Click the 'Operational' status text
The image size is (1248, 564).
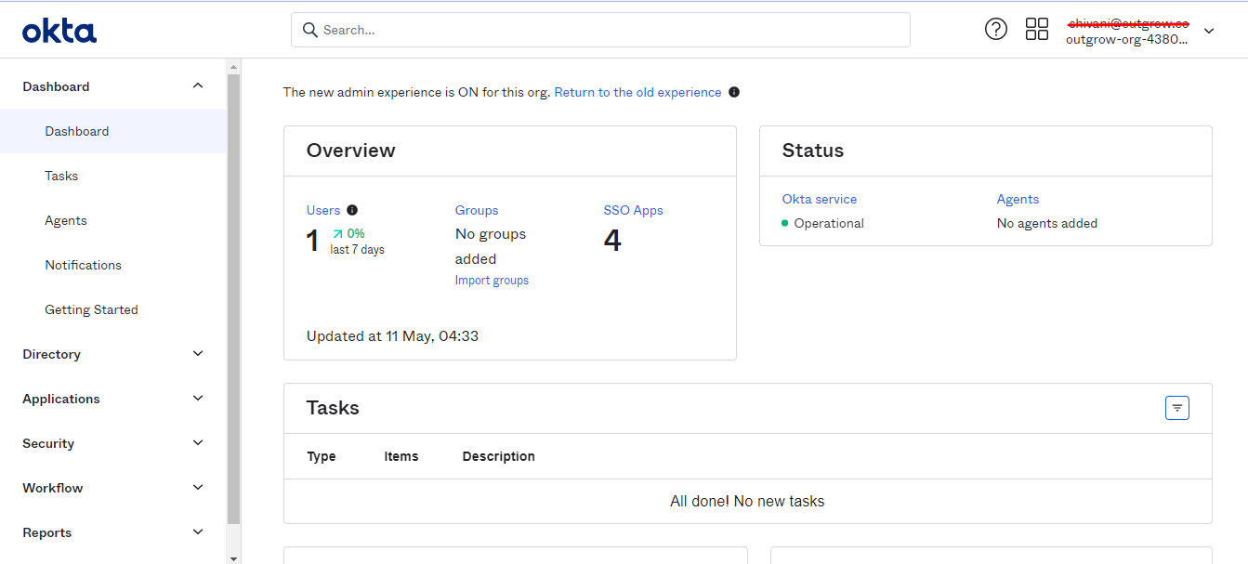pyautogui.click(x=829, y=223)
